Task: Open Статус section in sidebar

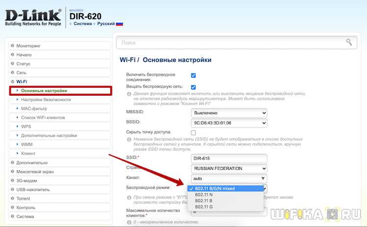Action: [60, 63]
